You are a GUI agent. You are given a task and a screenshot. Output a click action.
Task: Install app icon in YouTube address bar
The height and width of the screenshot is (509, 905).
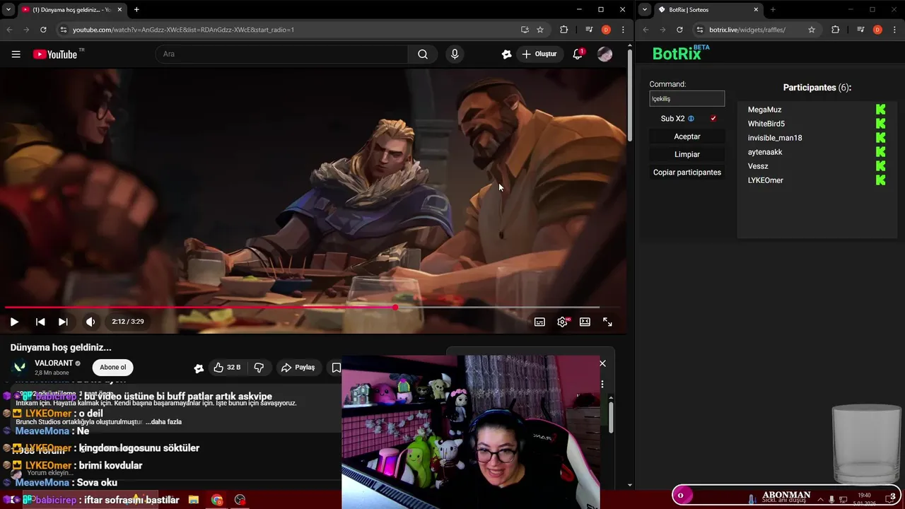[525, 30]
